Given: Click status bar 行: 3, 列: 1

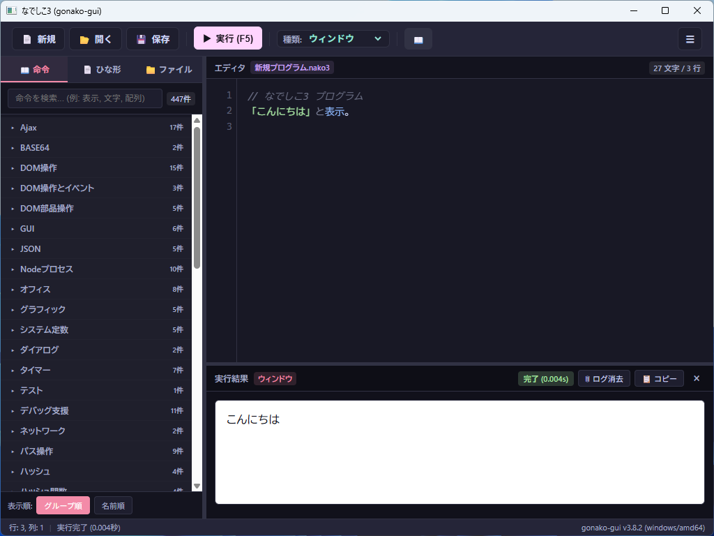Looking at the screenshot, I should click(26, 528).
